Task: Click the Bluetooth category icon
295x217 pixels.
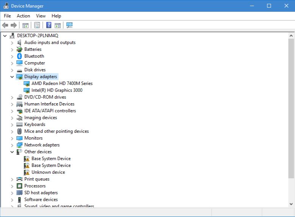Action: point(19,56)
